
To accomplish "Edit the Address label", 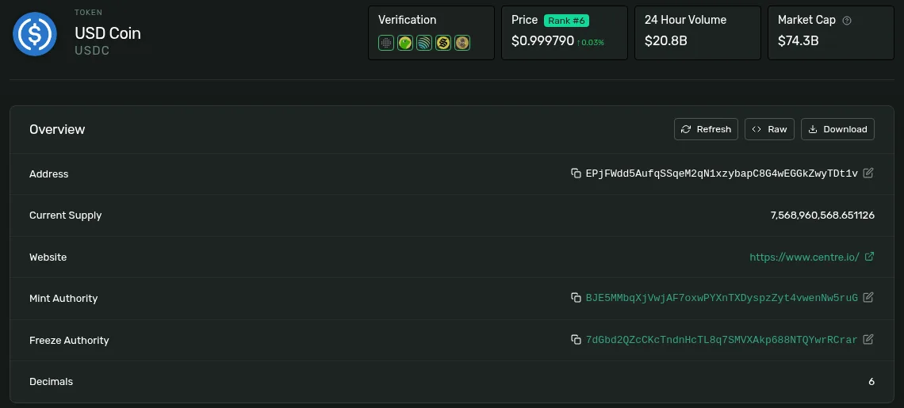I will (x=868, y=173).
